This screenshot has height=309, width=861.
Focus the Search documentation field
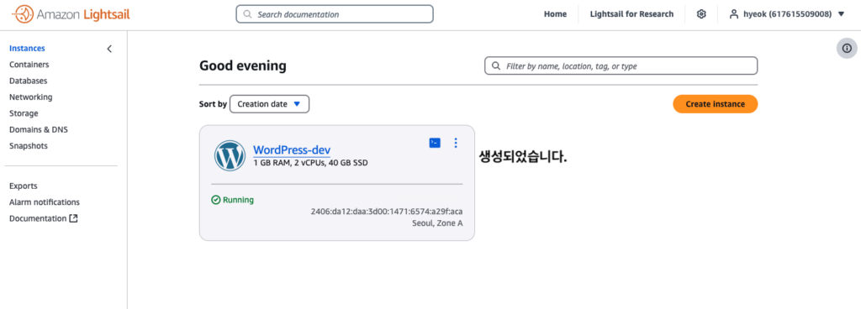pos(335,14)
